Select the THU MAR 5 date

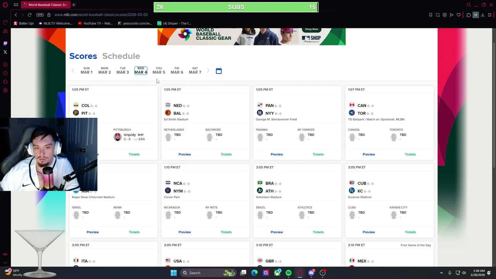tap(158, 71)
